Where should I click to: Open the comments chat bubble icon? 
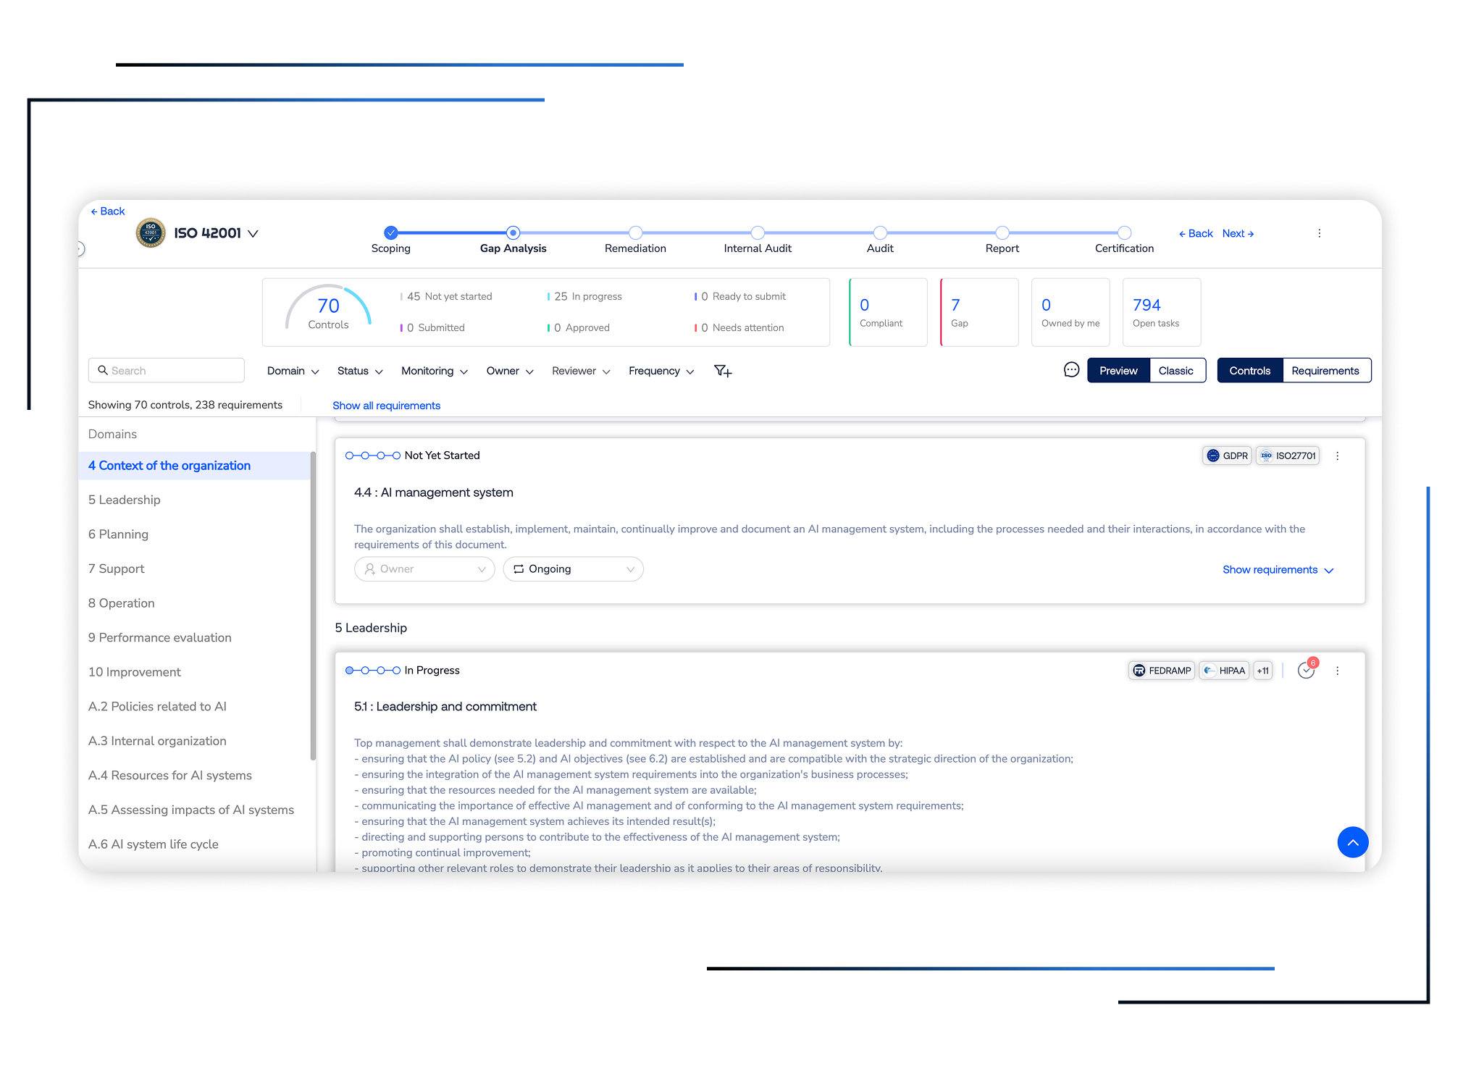tap(1071, 370)
